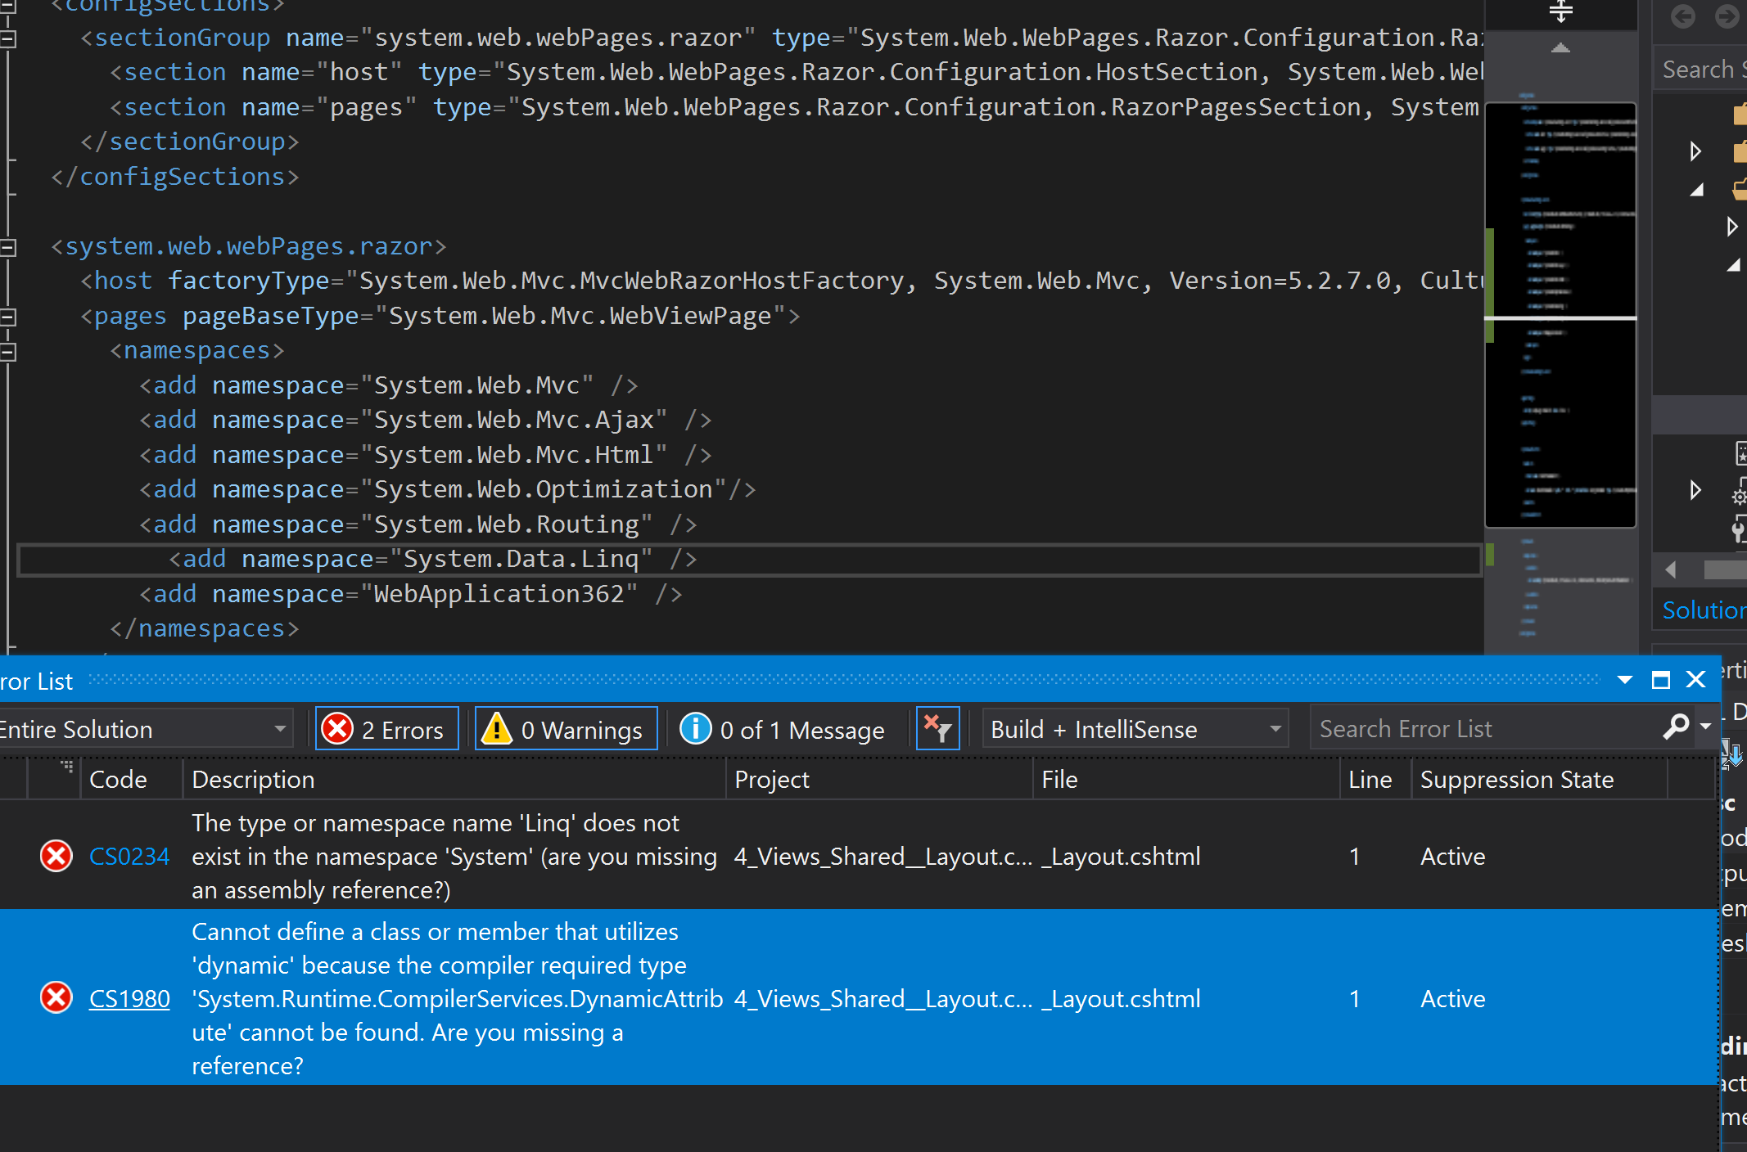
Task: Sort by the File column header
Action: [x=1186, y=780]
